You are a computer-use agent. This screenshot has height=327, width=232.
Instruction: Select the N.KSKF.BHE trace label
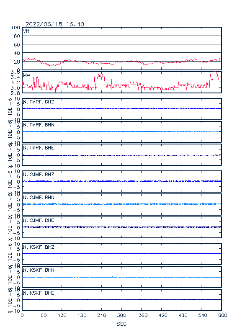tap(39, 293)
